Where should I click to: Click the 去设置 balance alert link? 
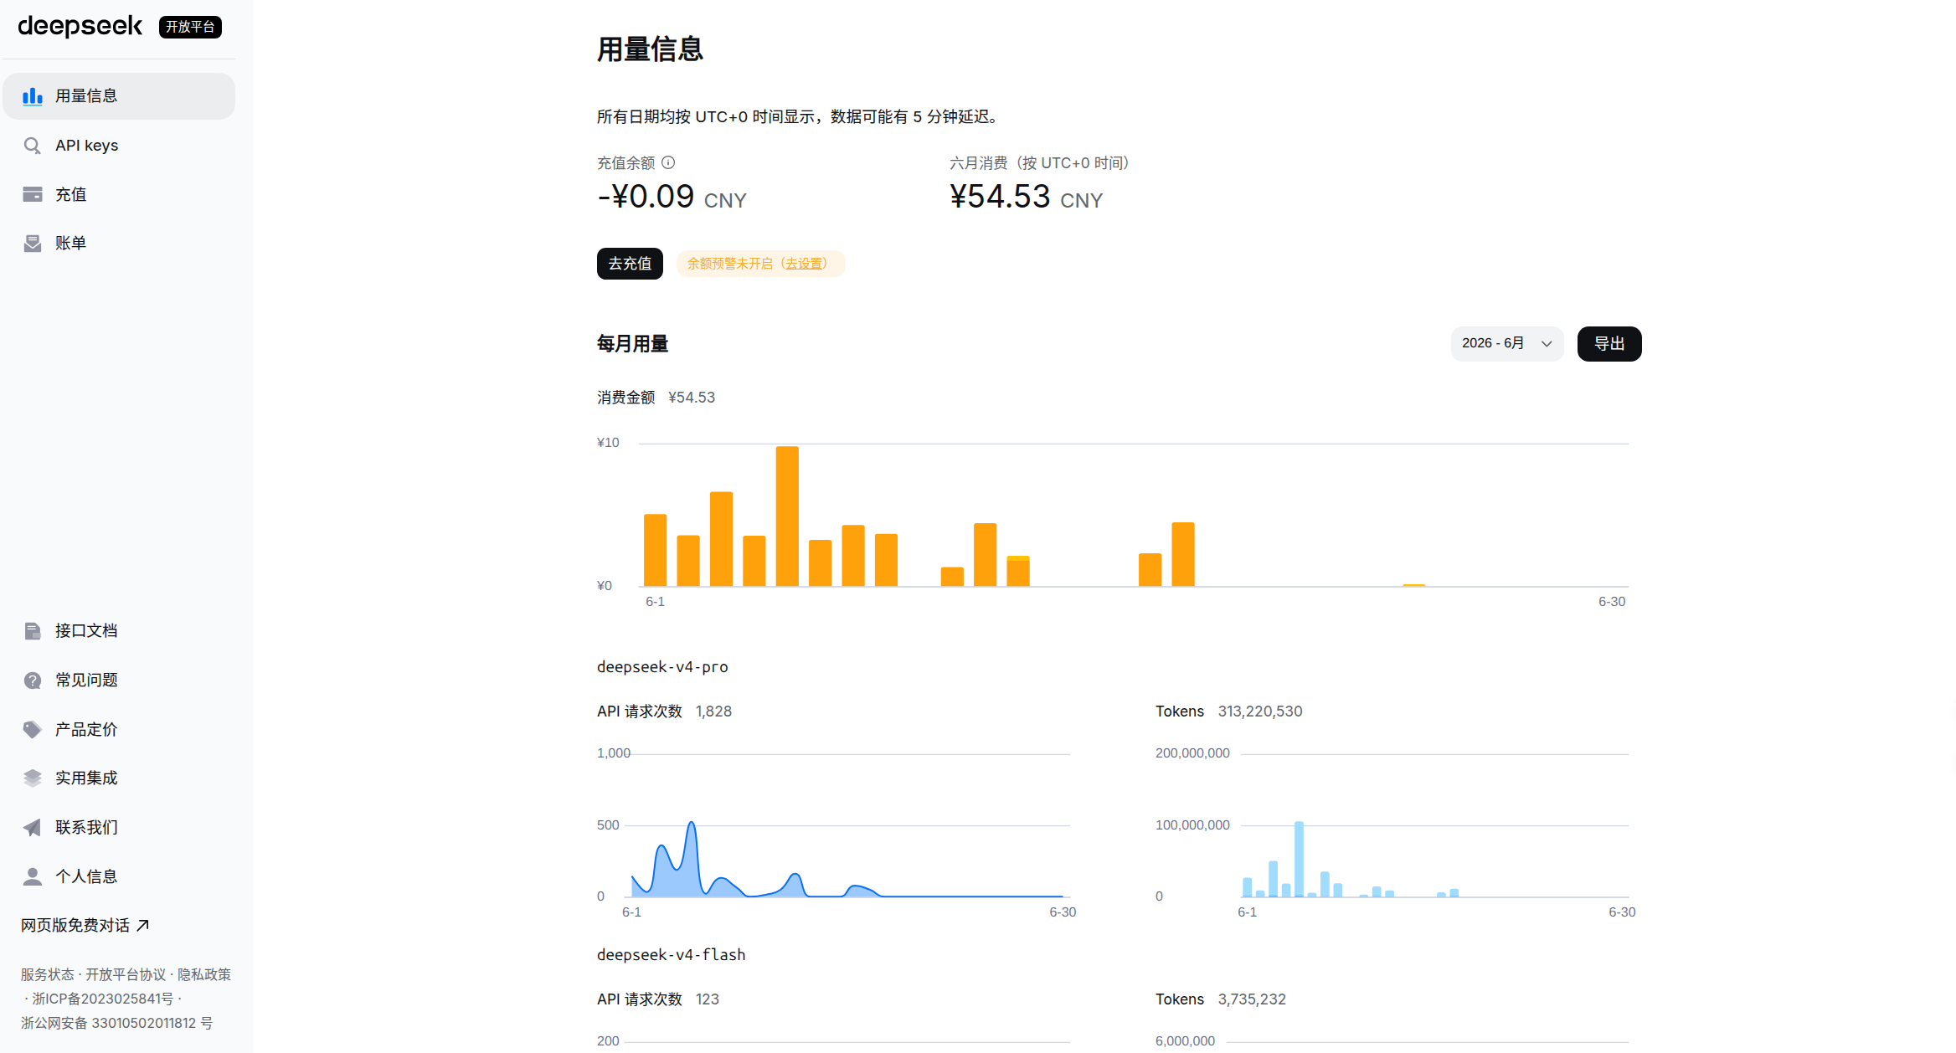coord(804,264)
